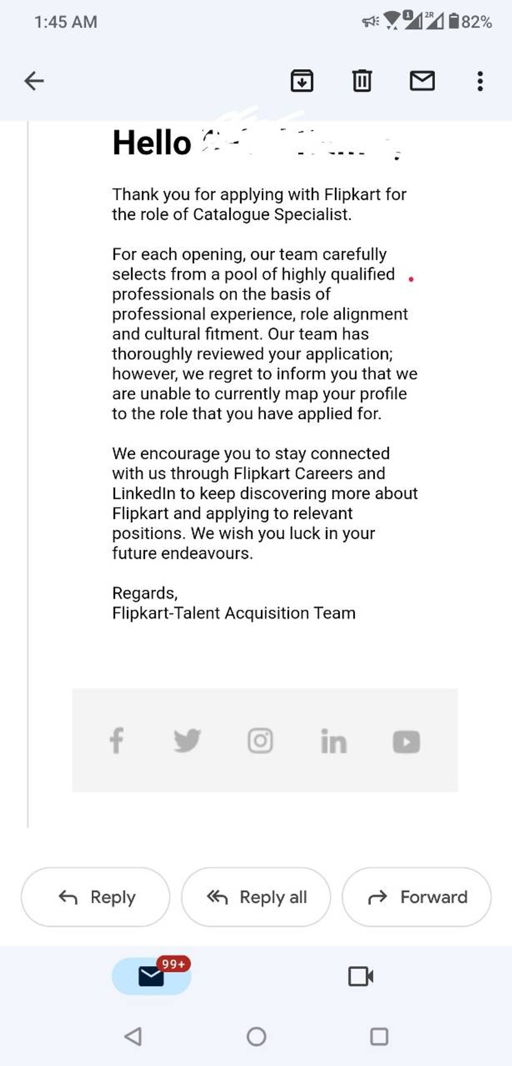512x1066 pixels.
Task: Delete the email with trash icon
Action: (x=362, y=81)
